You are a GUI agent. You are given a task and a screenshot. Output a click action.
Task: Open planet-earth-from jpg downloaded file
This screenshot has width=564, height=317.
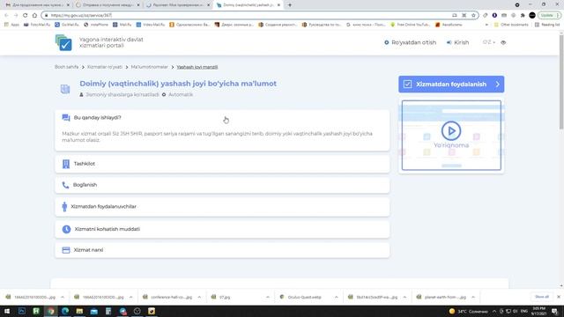[x=444, y=297]
